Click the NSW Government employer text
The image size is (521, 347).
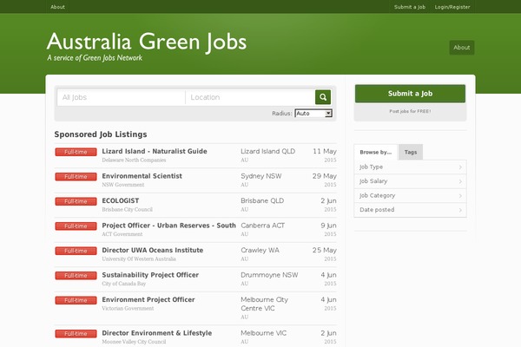(x=123, y=185)
